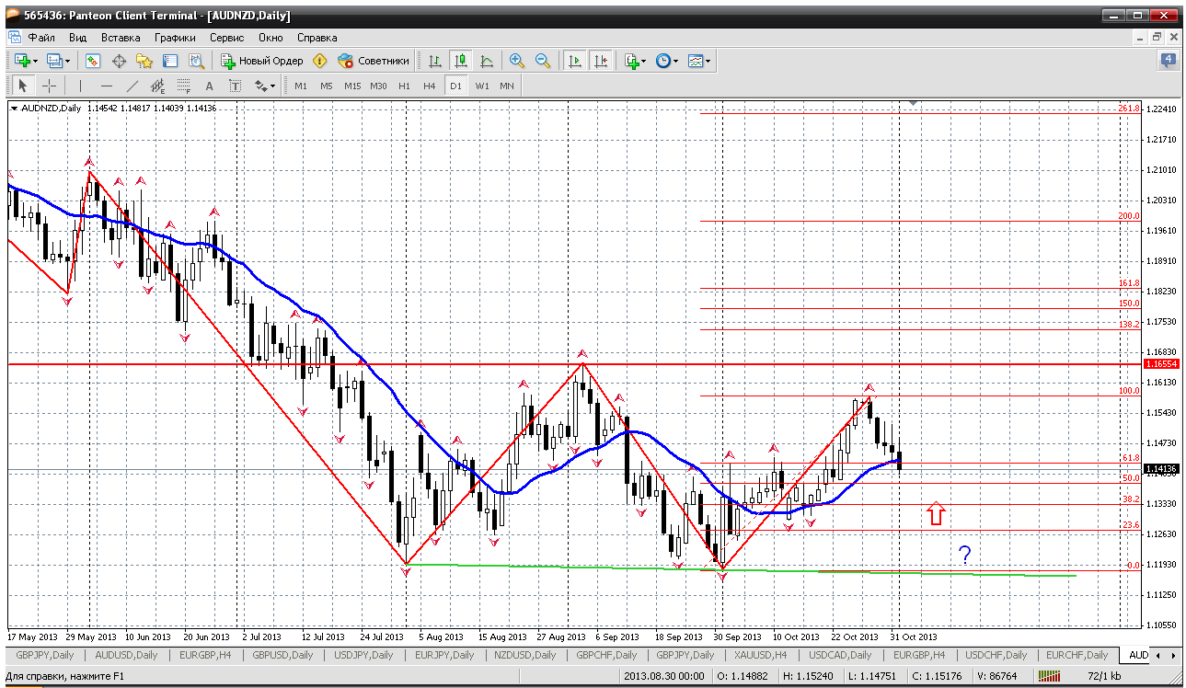Switch to the XAUUSD,H4 chart tab
Image resolution: width=1186 pixels, height=688 pixels.
[x=762, y=655]
